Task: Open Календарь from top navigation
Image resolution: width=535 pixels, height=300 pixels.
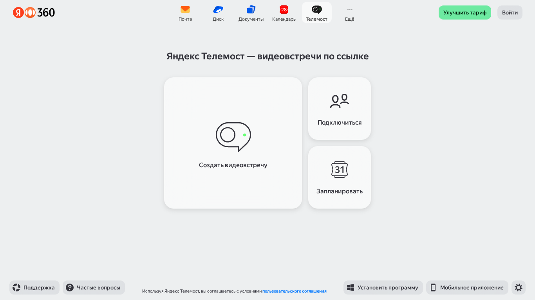Action: pyautogui.click(x=284, y=13)
